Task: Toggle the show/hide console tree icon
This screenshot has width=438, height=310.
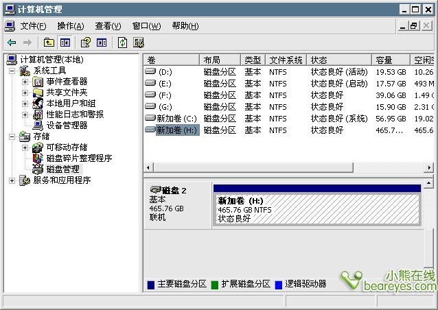Action: point(65,43)
